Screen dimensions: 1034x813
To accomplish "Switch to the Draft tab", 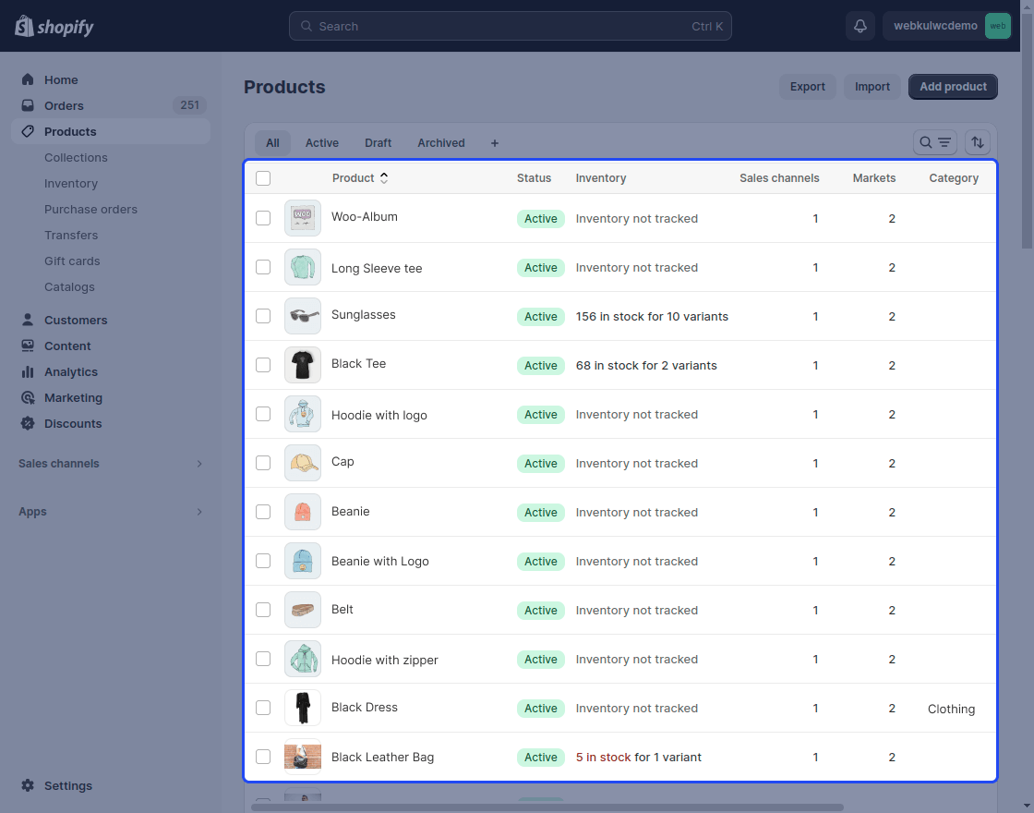I will [x=378, y=142].
